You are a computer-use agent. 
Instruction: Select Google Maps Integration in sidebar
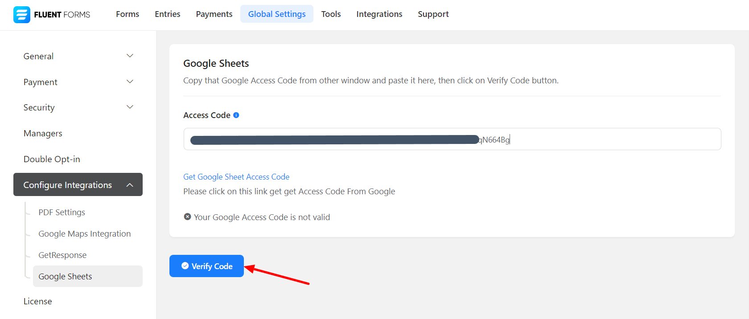(85, 234)
